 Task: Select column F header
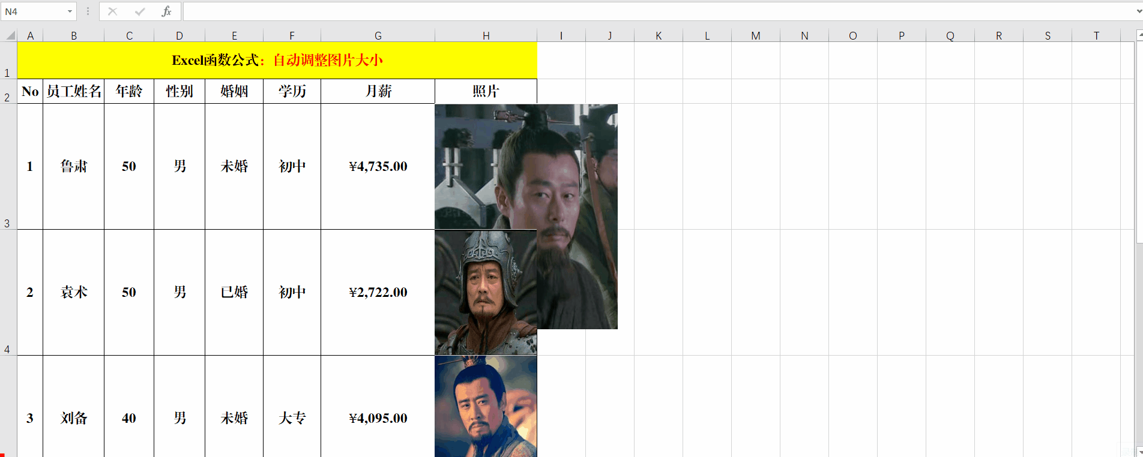coord(292,36)
